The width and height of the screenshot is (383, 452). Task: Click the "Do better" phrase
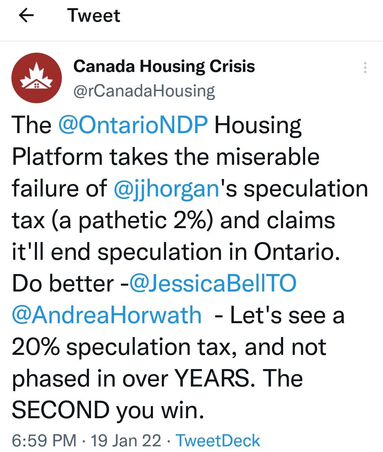(x=63, y=284)
